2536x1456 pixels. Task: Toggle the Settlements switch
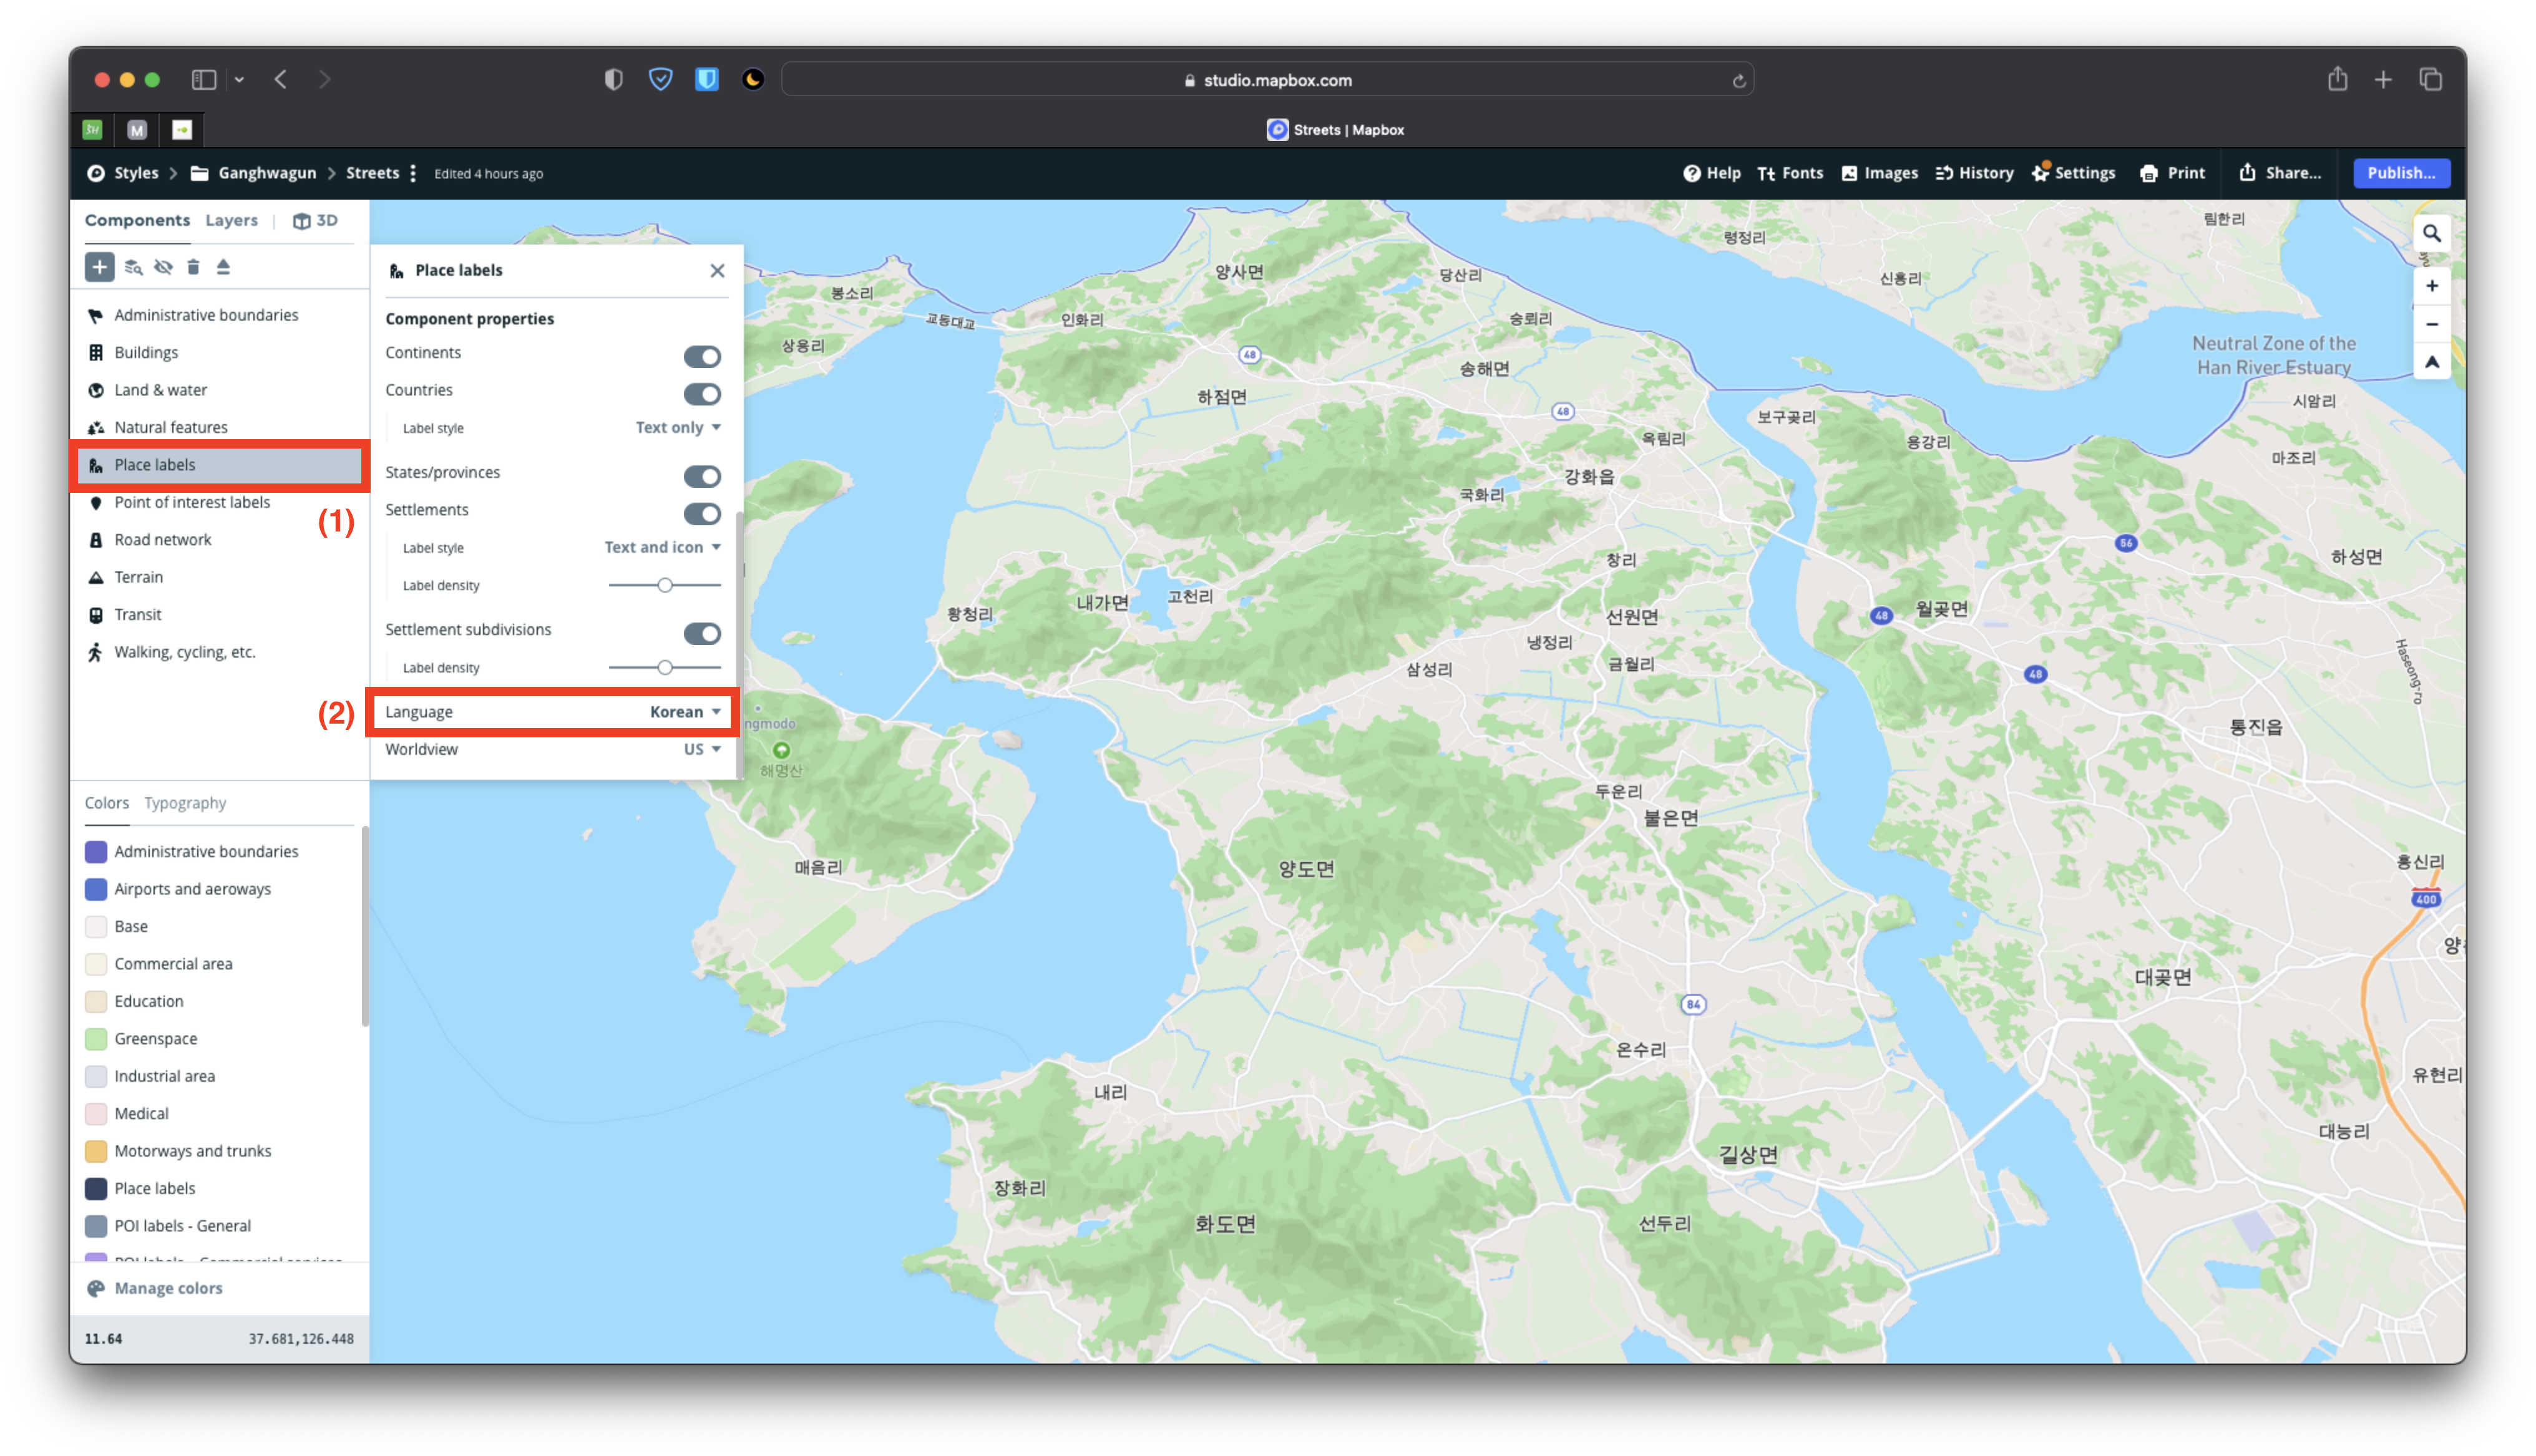[702, 513]
